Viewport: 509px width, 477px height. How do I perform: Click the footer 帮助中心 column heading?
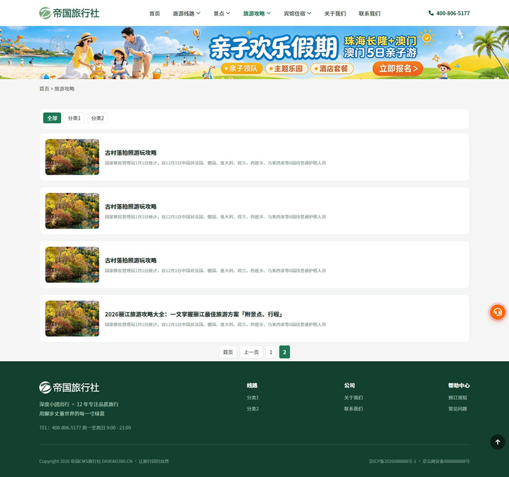[459, 385]
